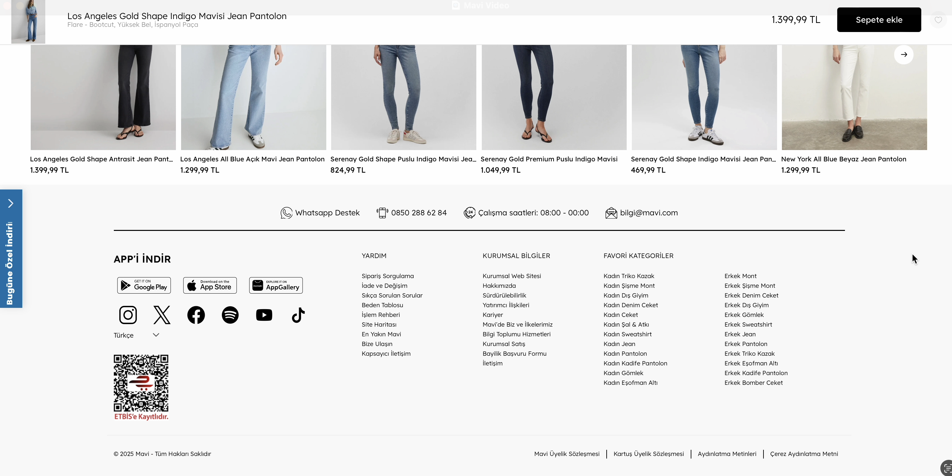Open Yatırımcı İlişkileri link
952x476 pixels.
[x=505, y=305]
